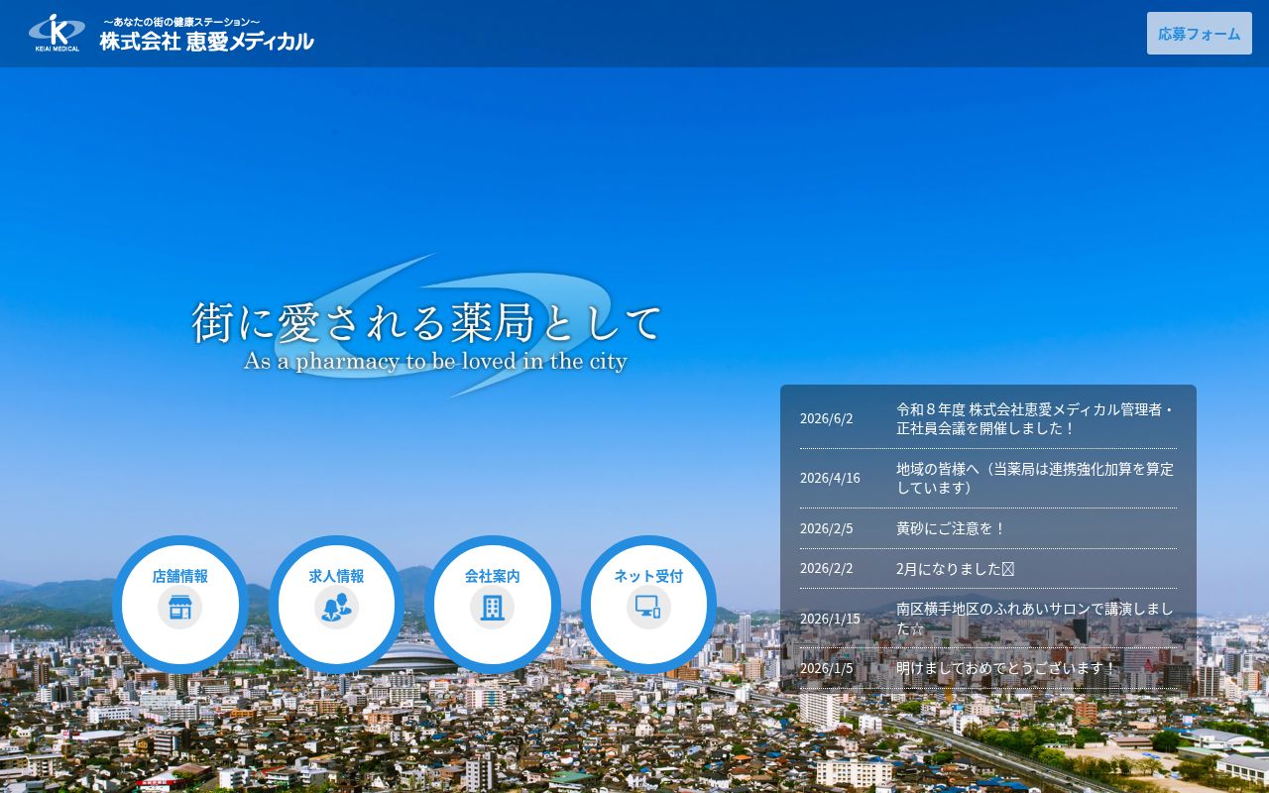The image size is (1269, 793).
Task: Open news item 令和８年度 管理者・正社員会議
Action: coord(1036,418)
